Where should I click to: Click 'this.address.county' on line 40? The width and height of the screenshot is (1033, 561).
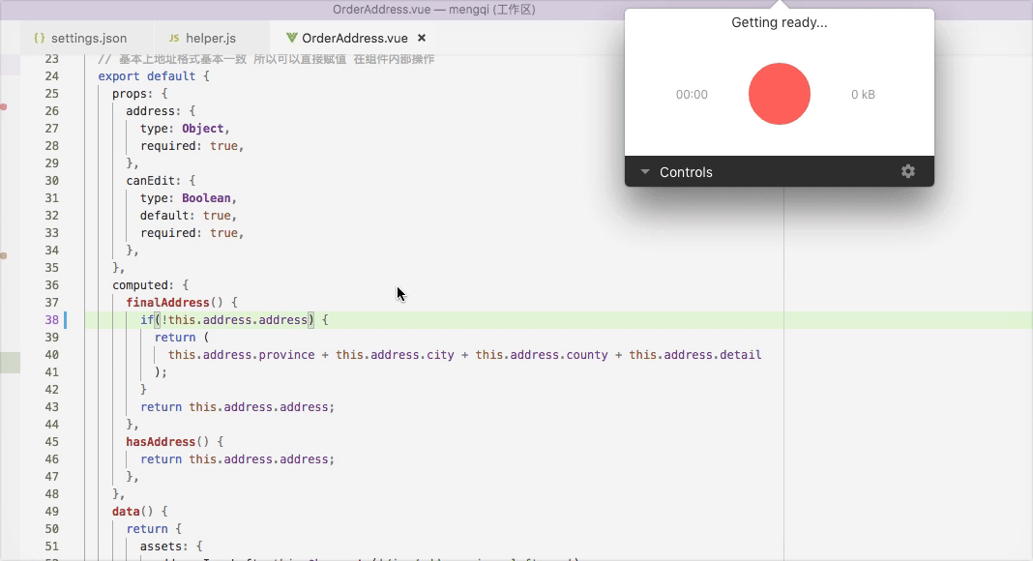pos(542,354)
